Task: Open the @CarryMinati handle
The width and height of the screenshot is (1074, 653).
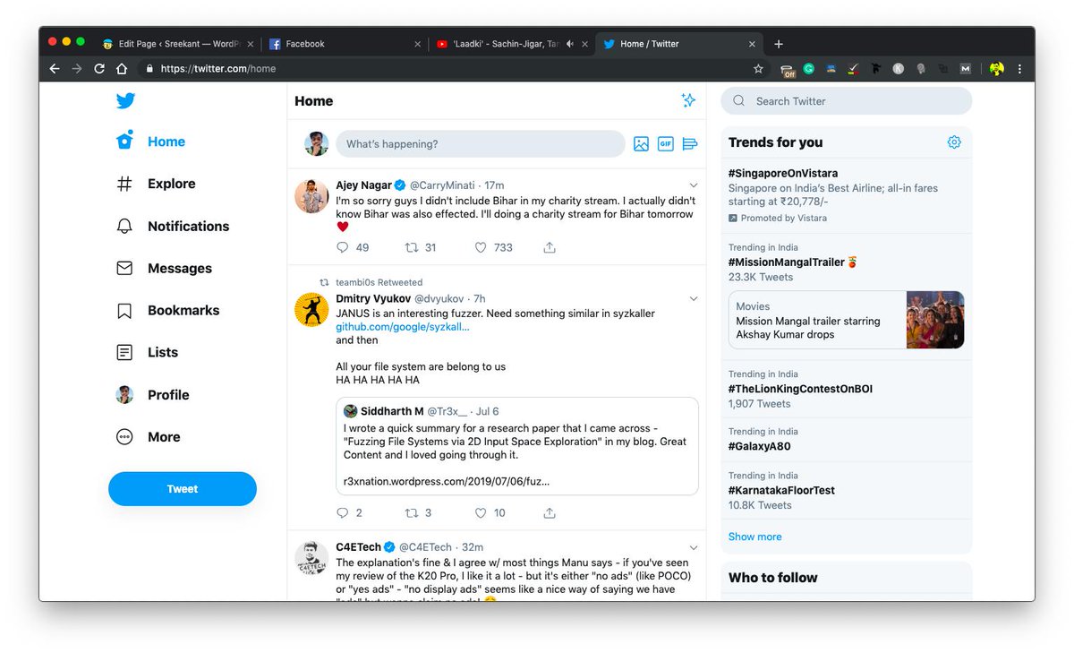Action: point(442,185)
